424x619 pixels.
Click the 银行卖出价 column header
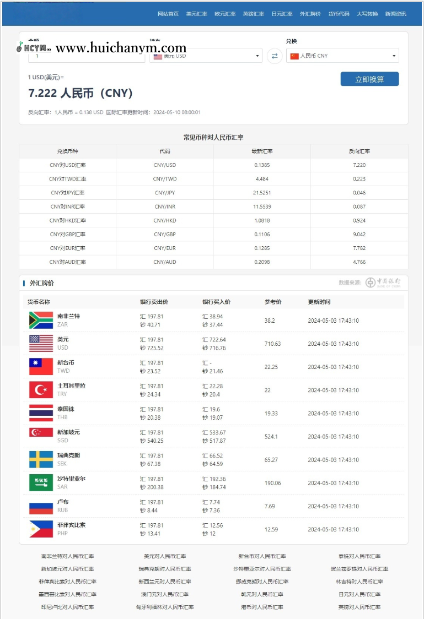154,302
